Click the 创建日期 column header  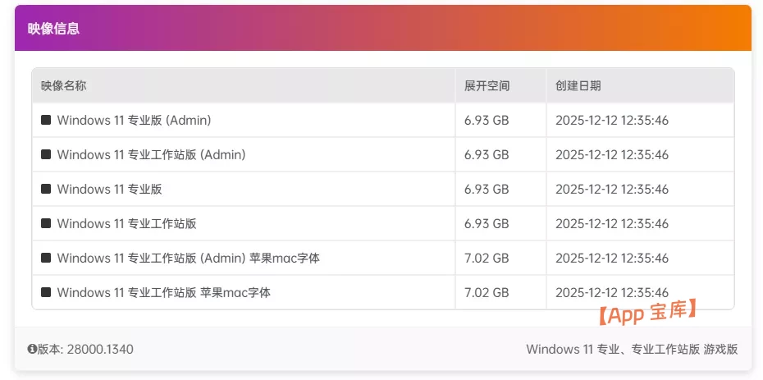tap(578, 85)
